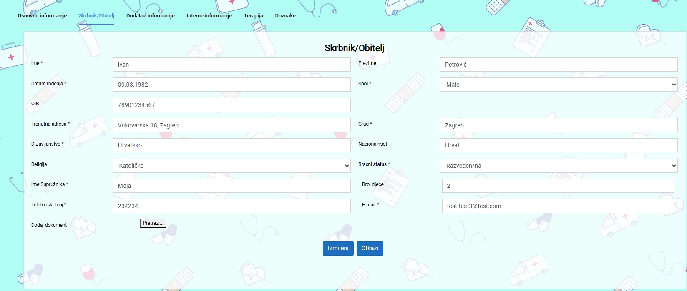Open the Interne informacije tab
The height and width of the screenshot is (291, 687).
(x=209, y=16)
